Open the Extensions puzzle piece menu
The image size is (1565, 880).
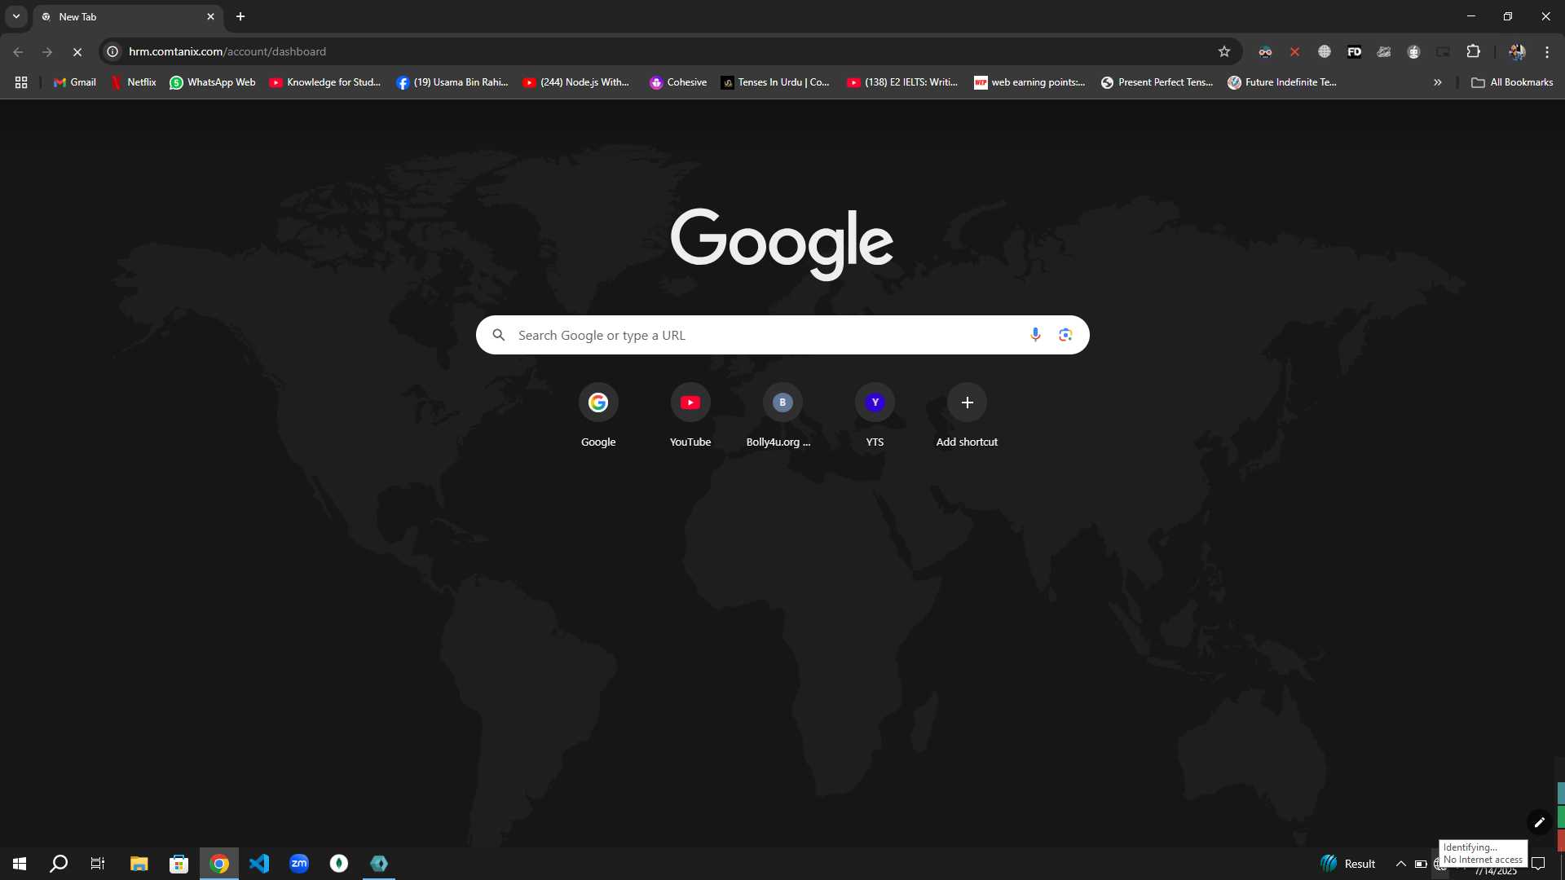pos(1473,51)
